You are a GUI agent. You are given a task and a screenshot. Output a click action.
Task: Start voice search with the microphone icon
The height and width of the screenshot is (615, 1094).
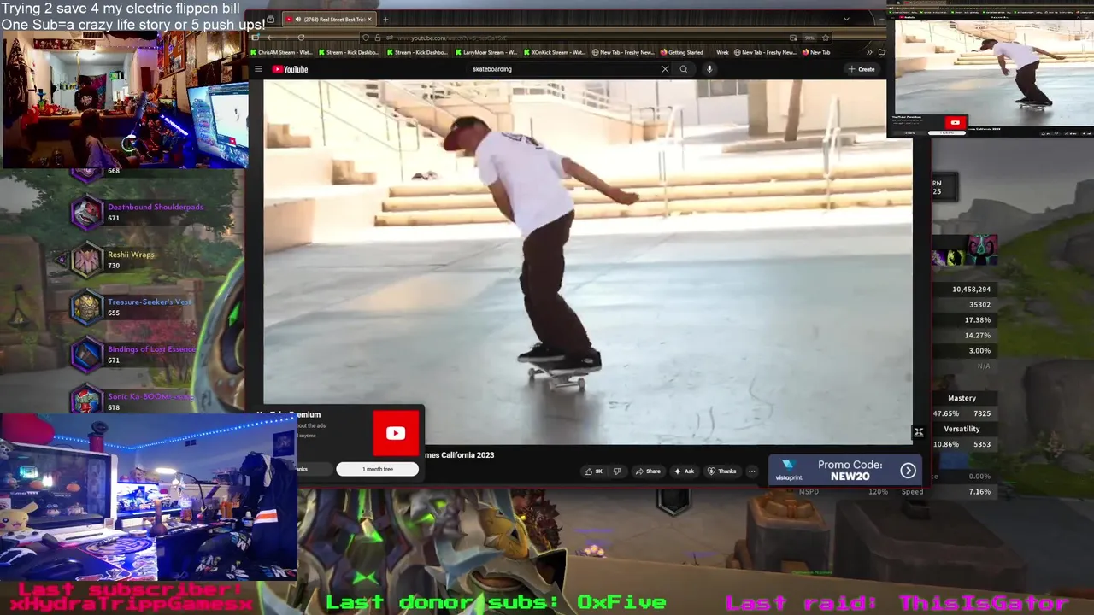(709, 69)
